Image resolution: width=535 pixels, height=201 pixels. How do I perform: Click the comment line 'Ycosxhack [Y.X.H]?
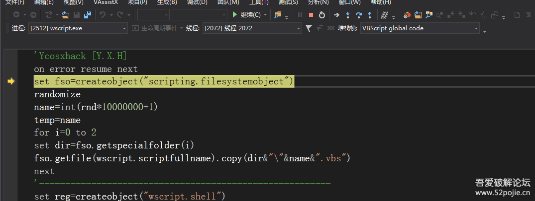pyautogui.click(x=80, y=56)
